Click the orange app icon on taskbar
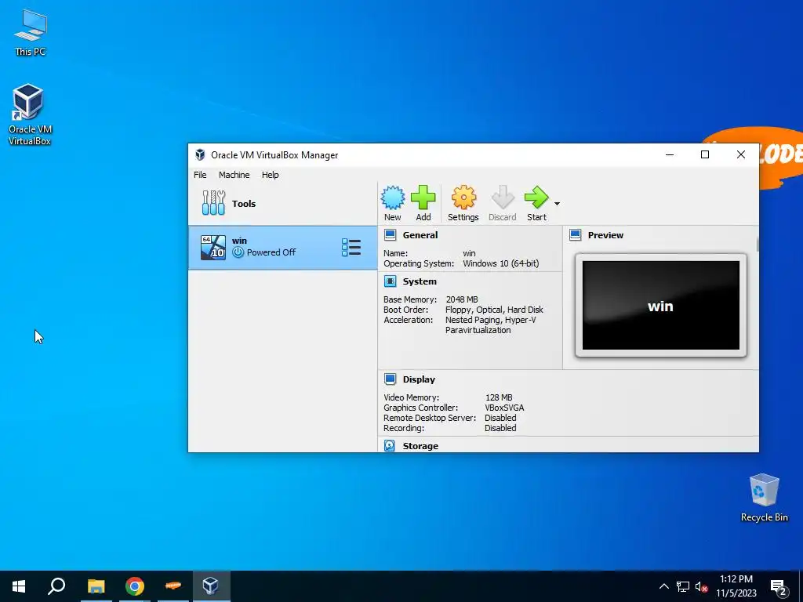Screen dimensions: 803x602 click(173, 586)
